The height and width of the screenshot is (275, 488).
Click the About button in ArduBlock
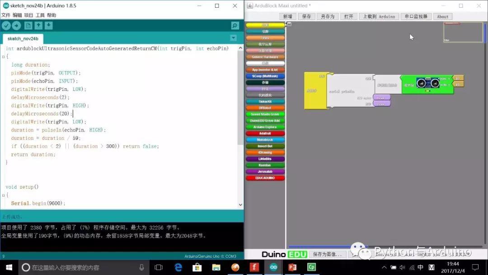tap(443, 16)
